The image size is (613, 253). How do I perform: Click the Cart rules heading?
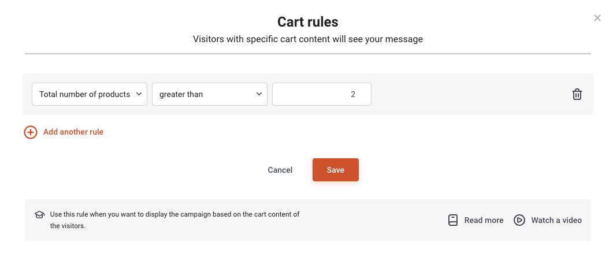click(308, 22)
